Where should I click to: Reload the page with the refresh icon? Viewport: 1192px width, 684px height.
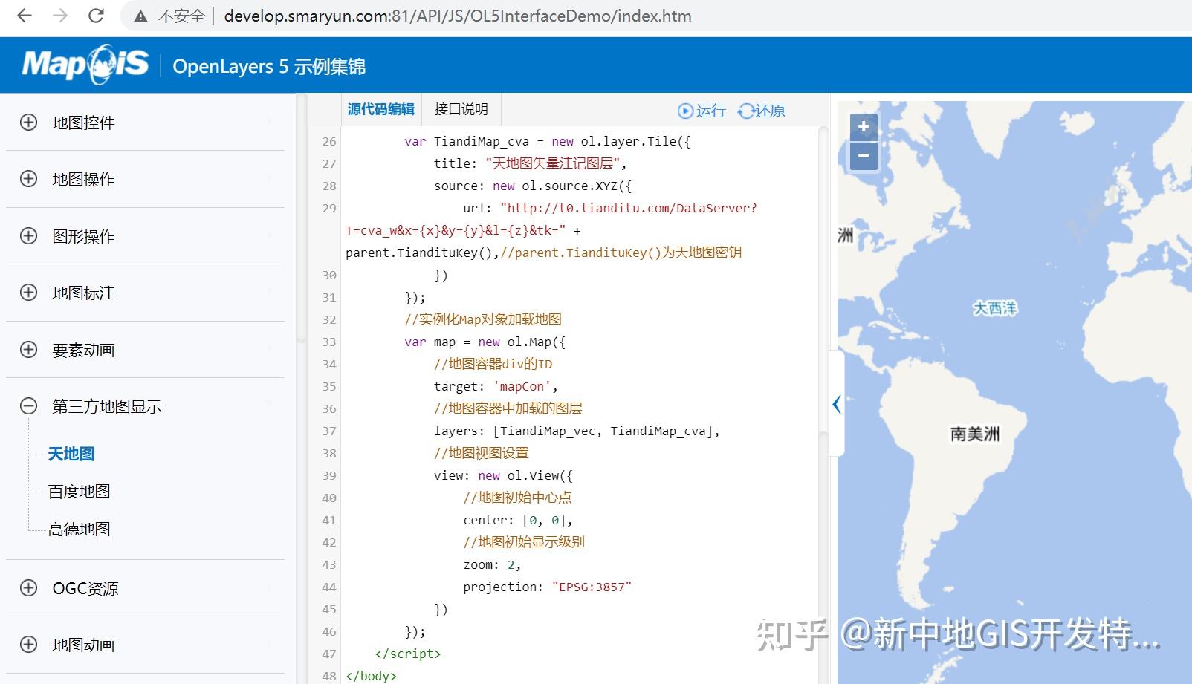click(96, 15)
